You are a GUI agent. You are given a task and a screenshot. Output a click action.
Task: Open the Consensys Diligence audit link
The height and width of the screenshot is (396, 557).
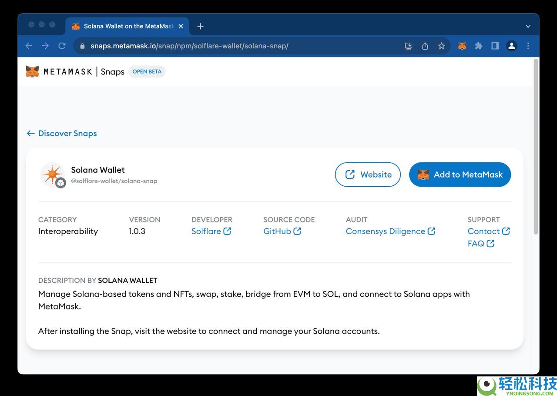pos(390,231)
